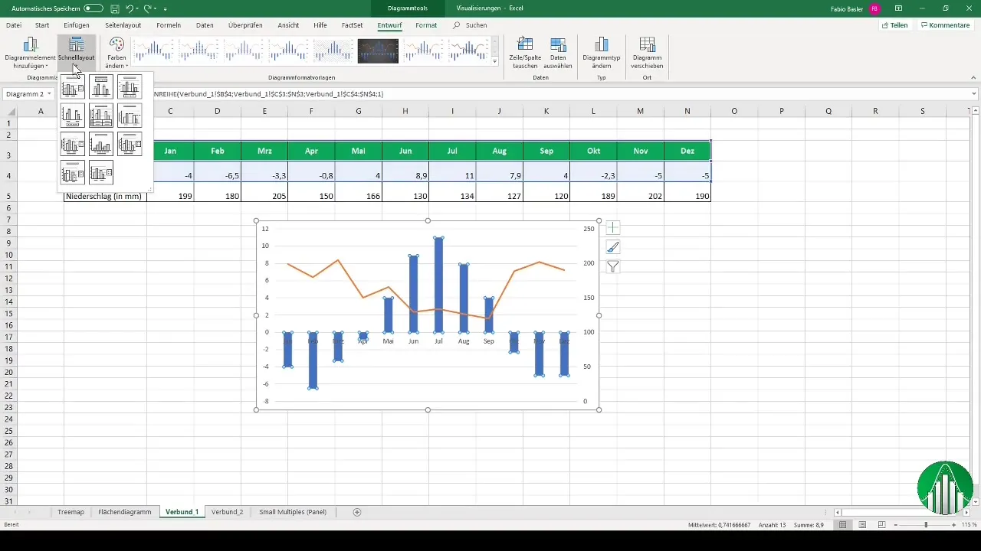981x551 pixels.
Task: Switch to the Start ribbon tab
Action: click(x=42, y=25)
